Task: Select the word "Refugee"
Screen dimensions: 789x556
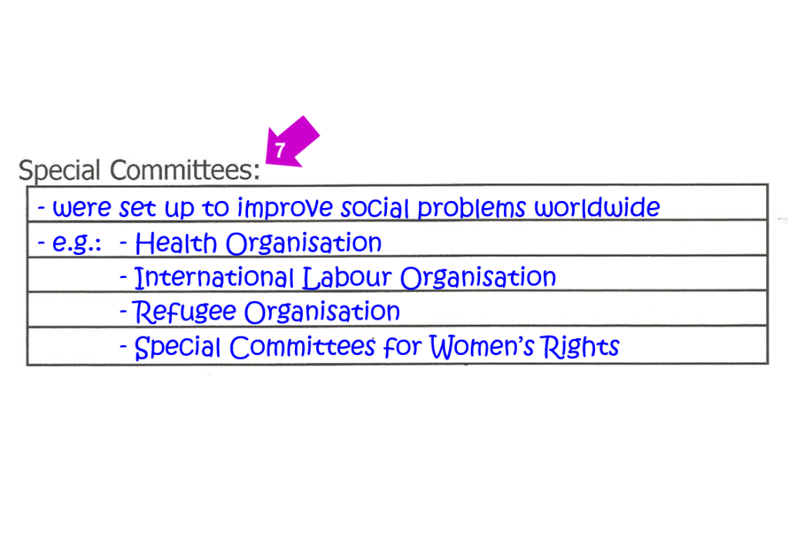Action: click(186, 313)
